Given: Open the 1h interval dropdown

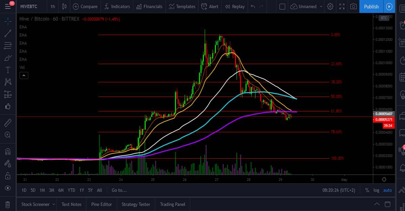Looking at the screenshot, I should [x=53, y=6].
